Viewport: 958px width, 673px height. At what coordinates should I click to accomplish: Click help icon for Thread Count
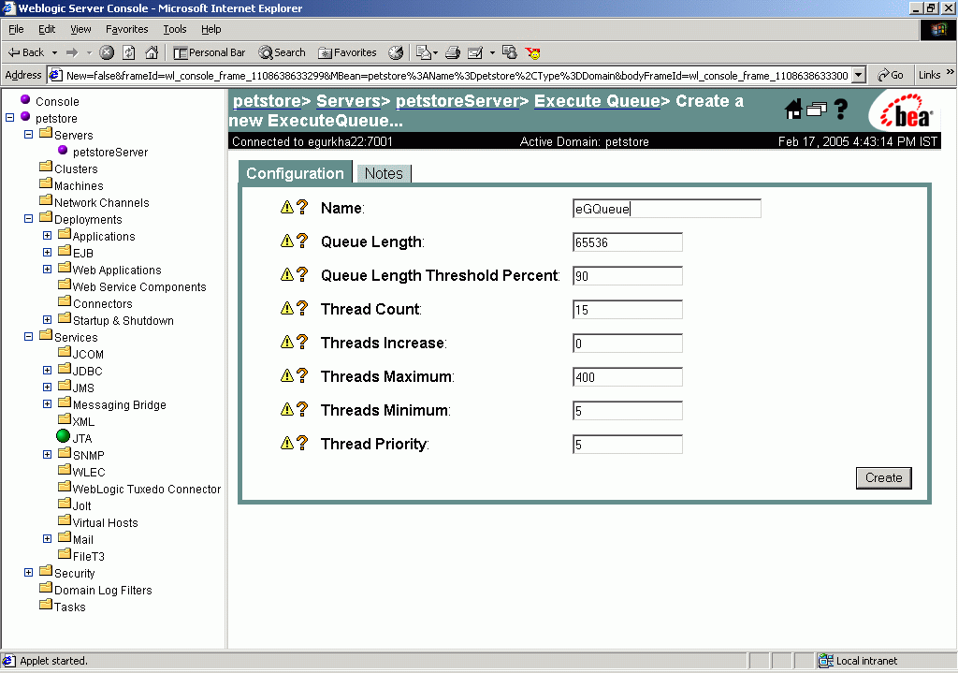[x=302, y=308]
